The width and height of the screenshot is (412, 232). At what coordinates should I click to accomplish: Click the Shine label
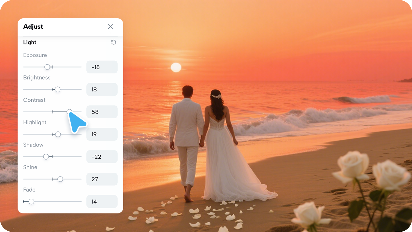30,167
